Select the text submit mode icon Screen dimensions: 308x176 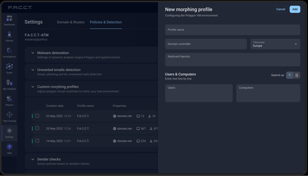[x=290, y=75]
